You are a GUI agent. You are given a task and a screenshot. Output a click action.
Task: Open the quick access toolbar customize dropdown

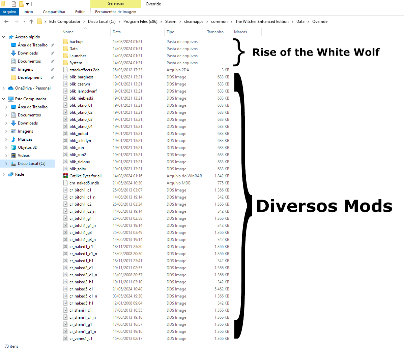tap(27, 4)
